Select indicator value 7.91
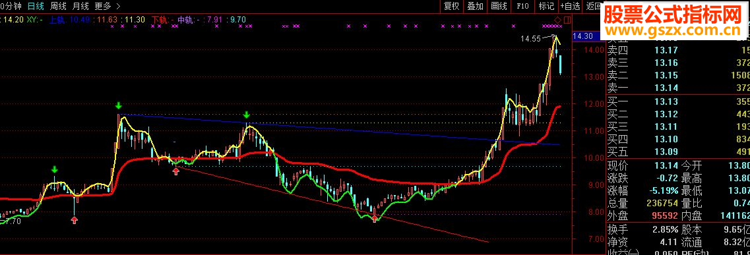 point(215,20)
